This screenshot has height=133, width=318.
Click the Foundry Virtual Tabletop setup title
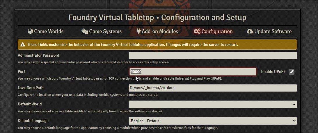point(157,17)
